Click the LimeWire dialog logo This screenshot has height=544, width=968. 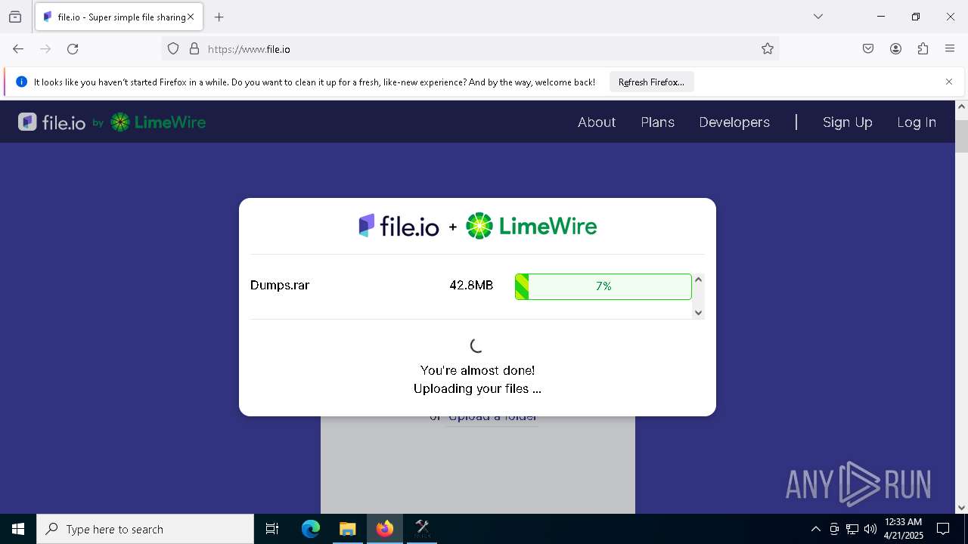(532, 226)
